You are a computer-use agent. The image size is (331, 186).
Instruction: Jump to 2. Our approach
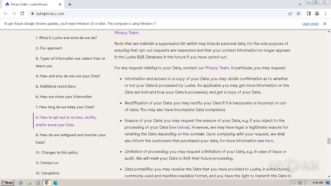(49, 48)
